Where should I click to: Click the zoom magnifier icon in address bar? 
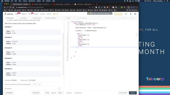click(90, 7)
